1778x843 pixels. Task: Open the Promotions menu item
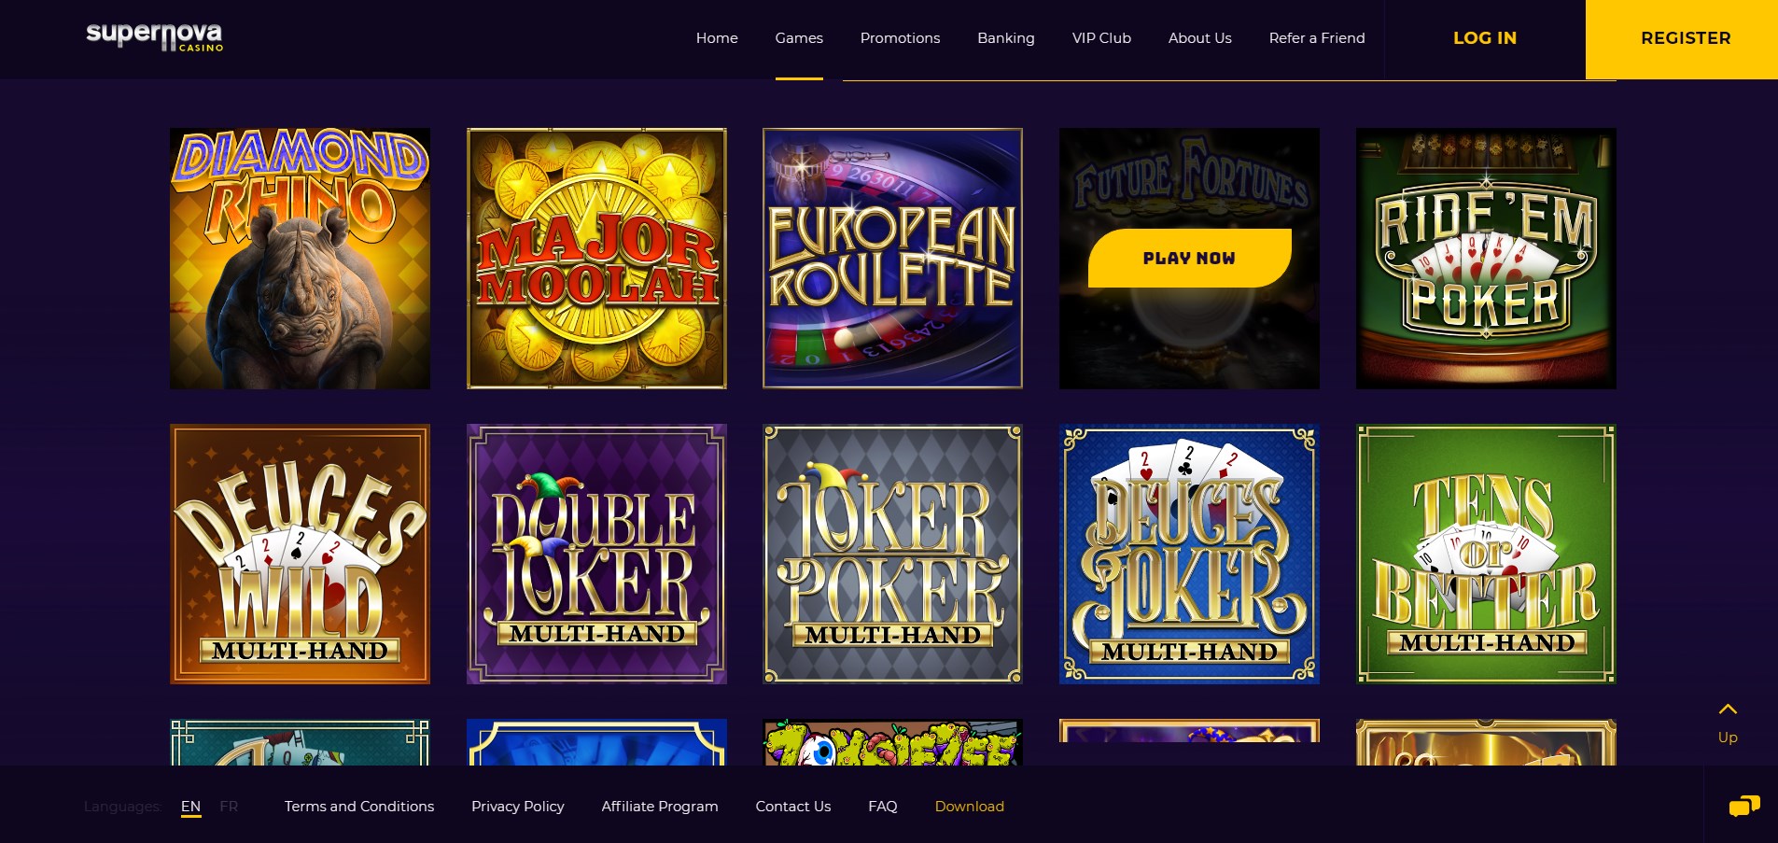pos(900,38)
